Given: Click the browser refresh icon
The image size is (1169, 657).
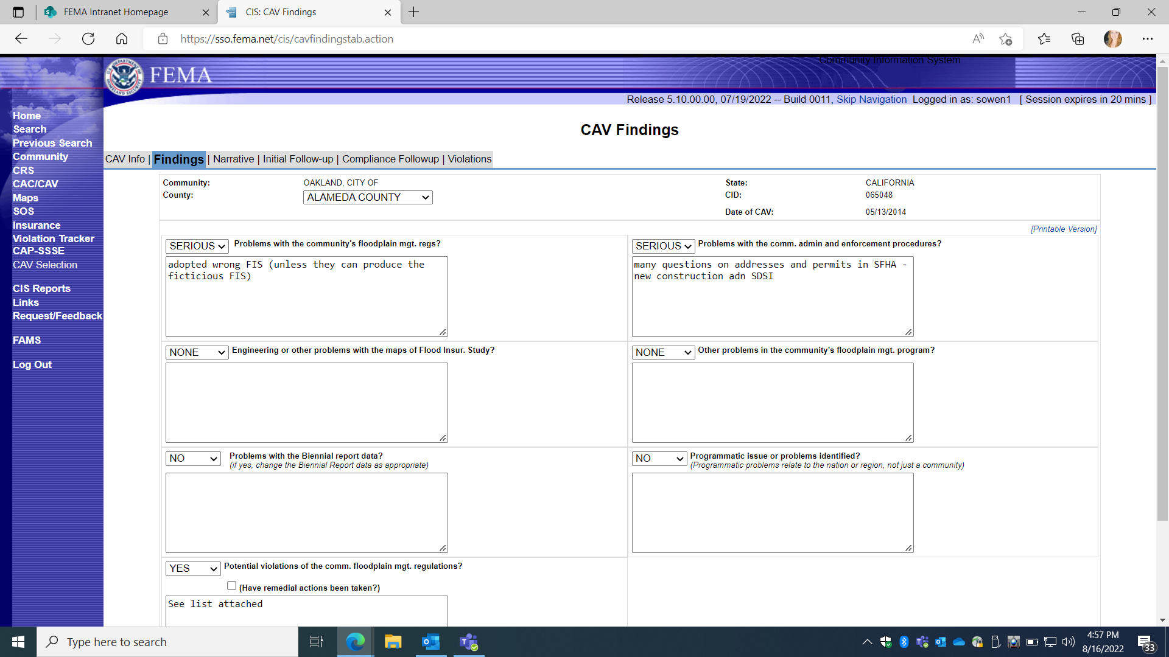Looking at the screenshot, I should 88,39.
